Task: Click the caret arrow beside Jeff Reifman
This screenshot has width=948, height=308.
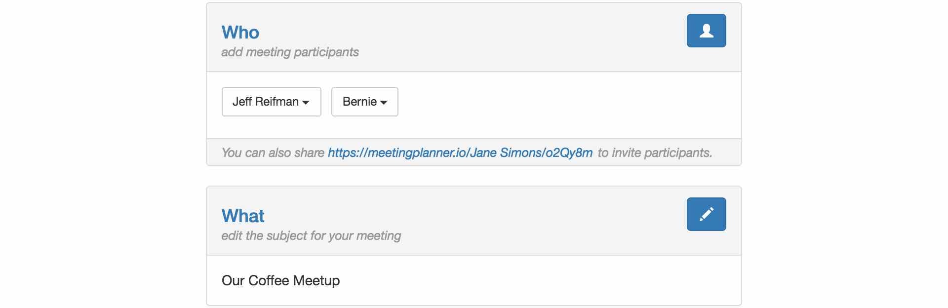Action: click(x=306, y=102)
